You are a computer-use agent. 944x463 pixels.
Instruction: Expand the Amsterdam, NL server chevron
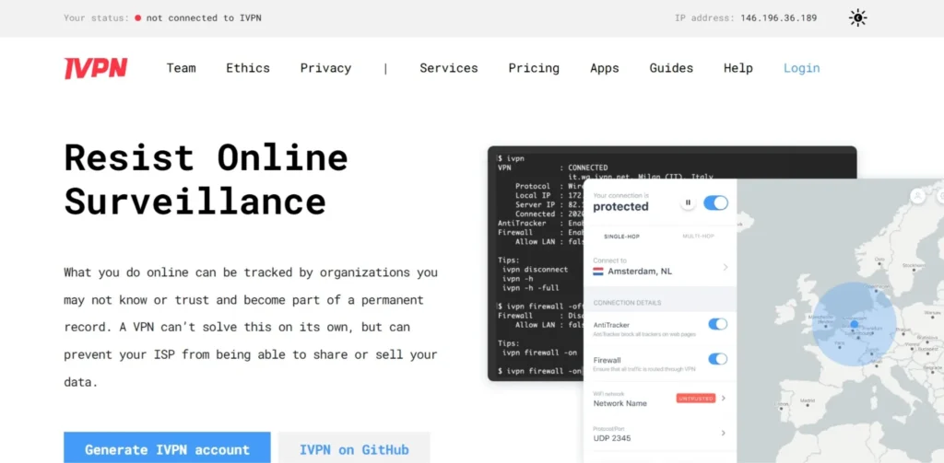click(725, 267)
